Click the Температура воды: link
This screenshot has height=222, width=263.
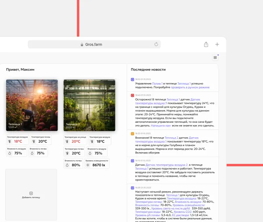148,212
